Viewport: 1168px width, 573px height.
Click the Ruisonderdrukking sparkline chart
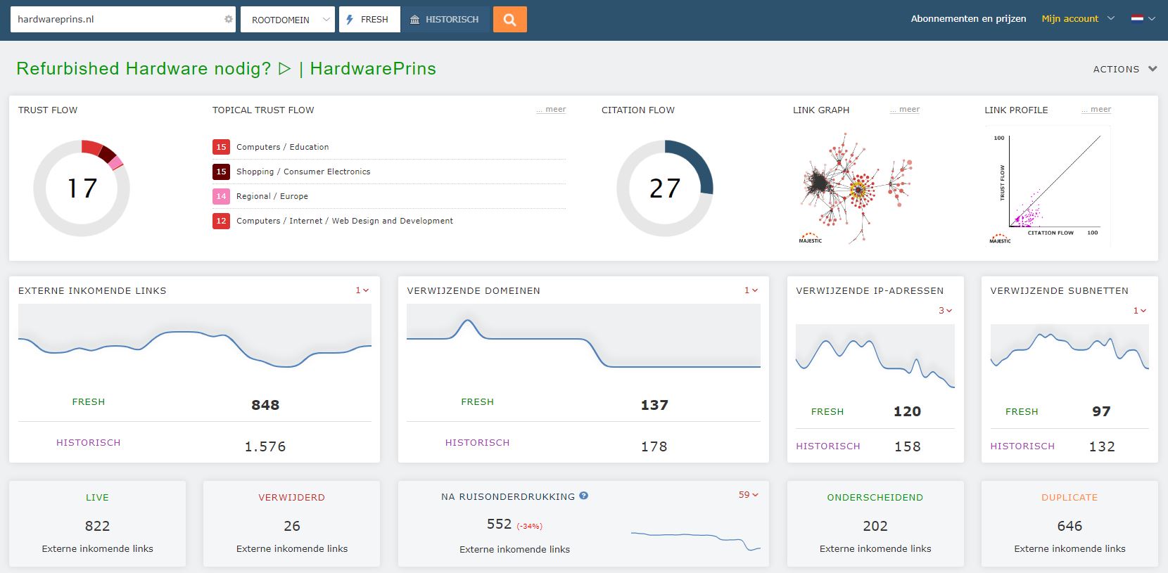point(696,540)
